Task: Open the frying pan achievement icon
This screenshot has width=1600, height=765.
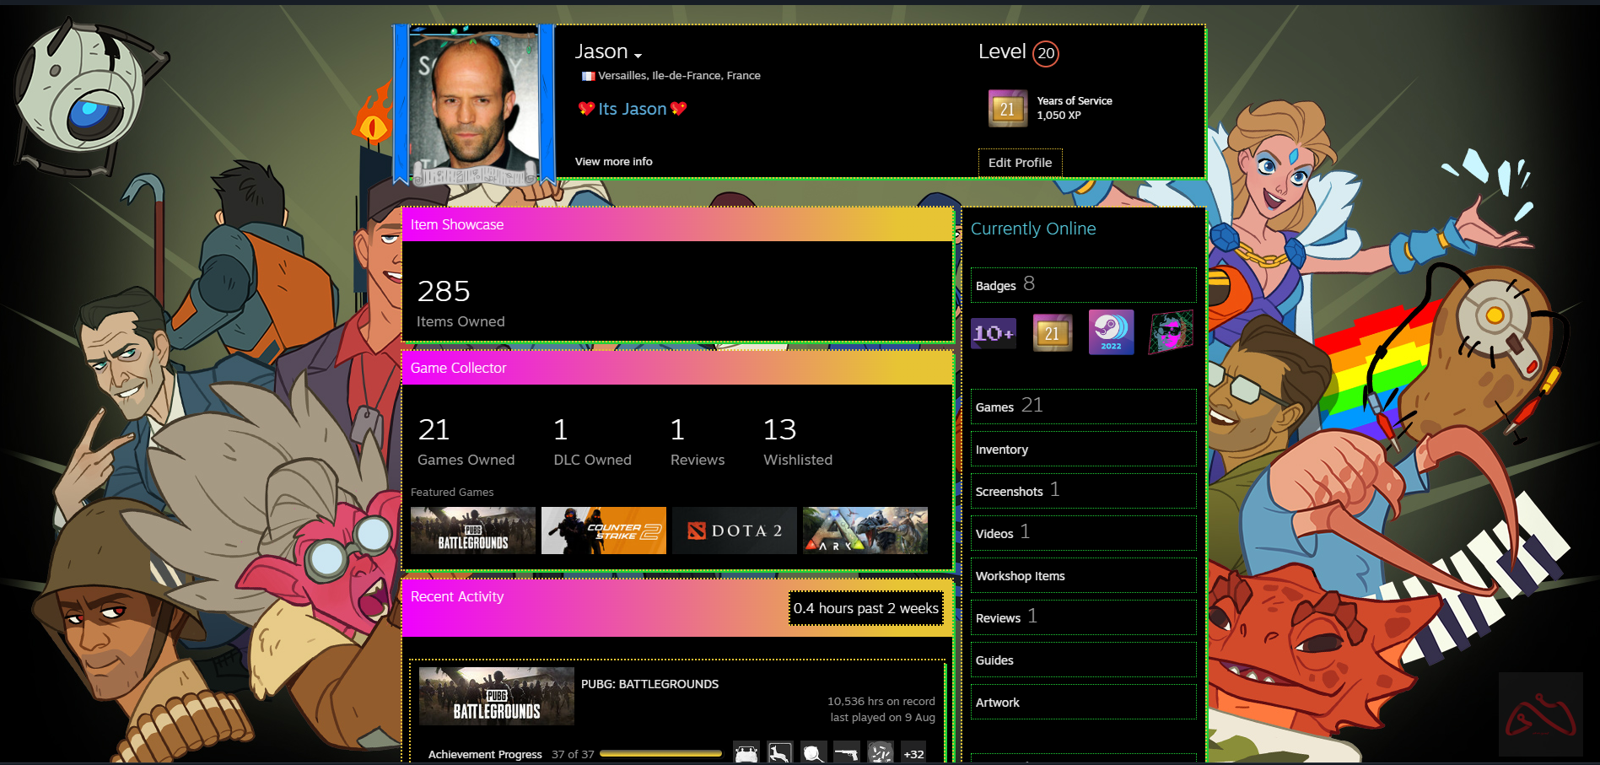Action: pos(813,753)
